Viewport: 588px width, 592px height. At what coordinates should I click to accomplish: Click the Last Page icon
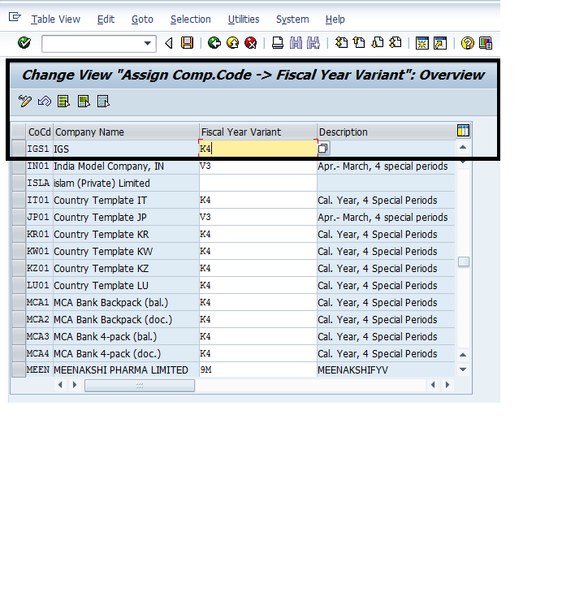pos(395,43)
